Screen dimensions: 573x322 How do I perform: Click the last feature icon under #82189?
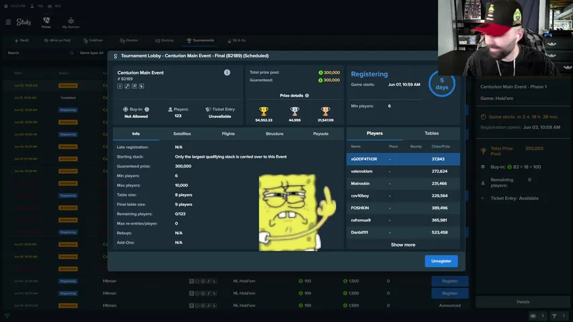pyautogui.click(x=142, y=86)
